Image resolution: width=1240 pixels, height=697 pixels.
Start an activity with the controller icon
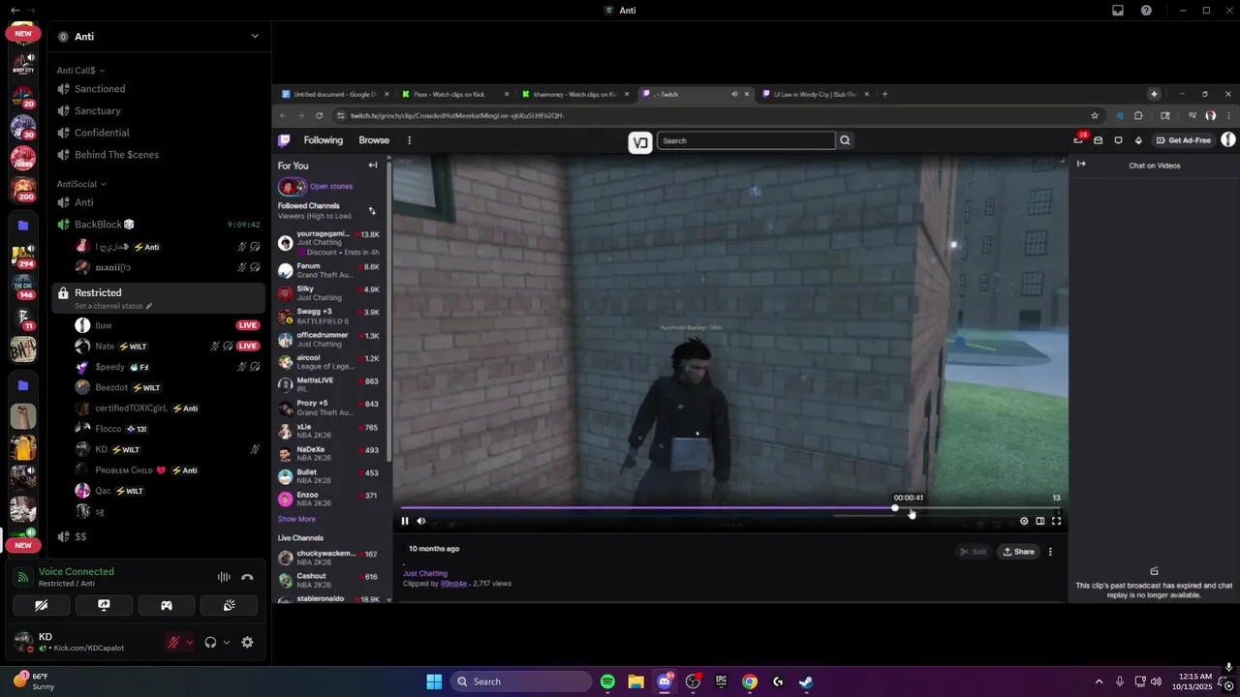pos(167,605)
